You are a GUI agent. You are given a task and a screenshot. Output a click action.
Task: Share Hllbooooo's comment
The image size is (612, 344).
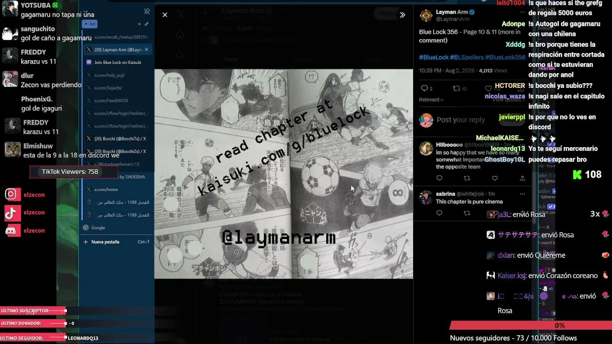coord(522,178)
